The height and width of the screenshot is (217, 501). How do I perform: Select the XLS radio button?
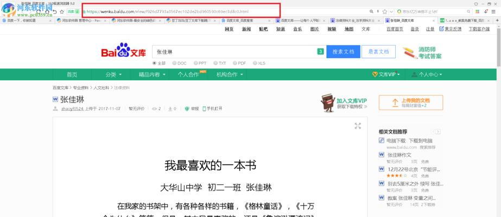click(255, 63)
